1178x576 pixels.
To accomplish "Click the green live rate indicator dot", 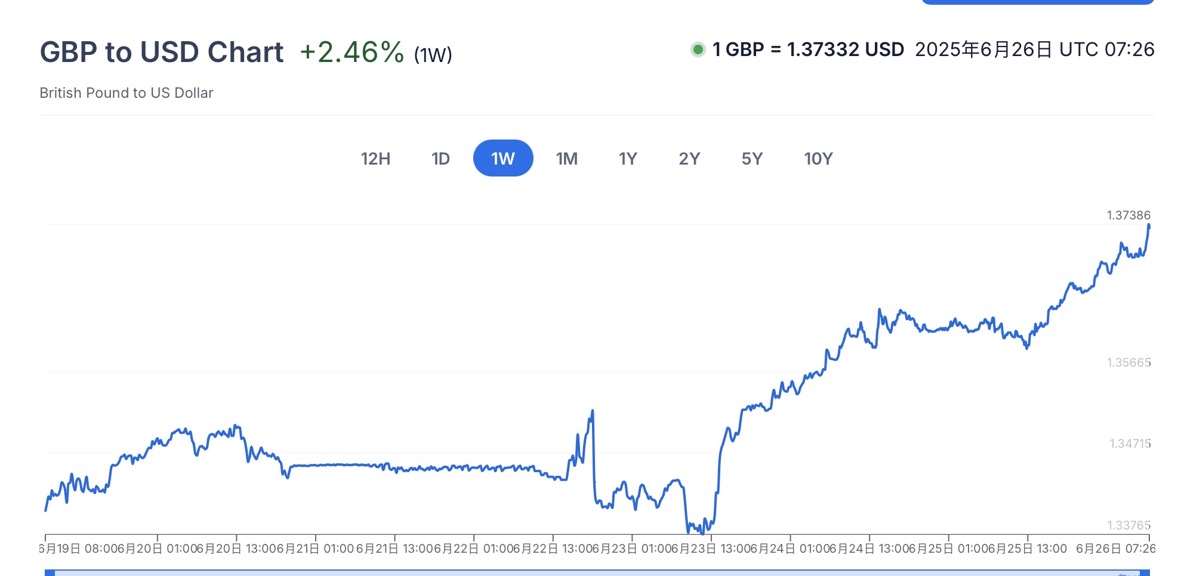I will (697, 49).
